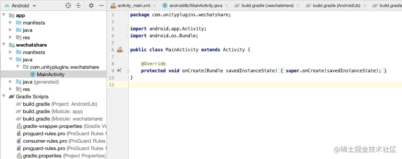Switch to build.gradle (AndroidLib) tab
This screenshot has height=159, width=402.
click(336, 5)
